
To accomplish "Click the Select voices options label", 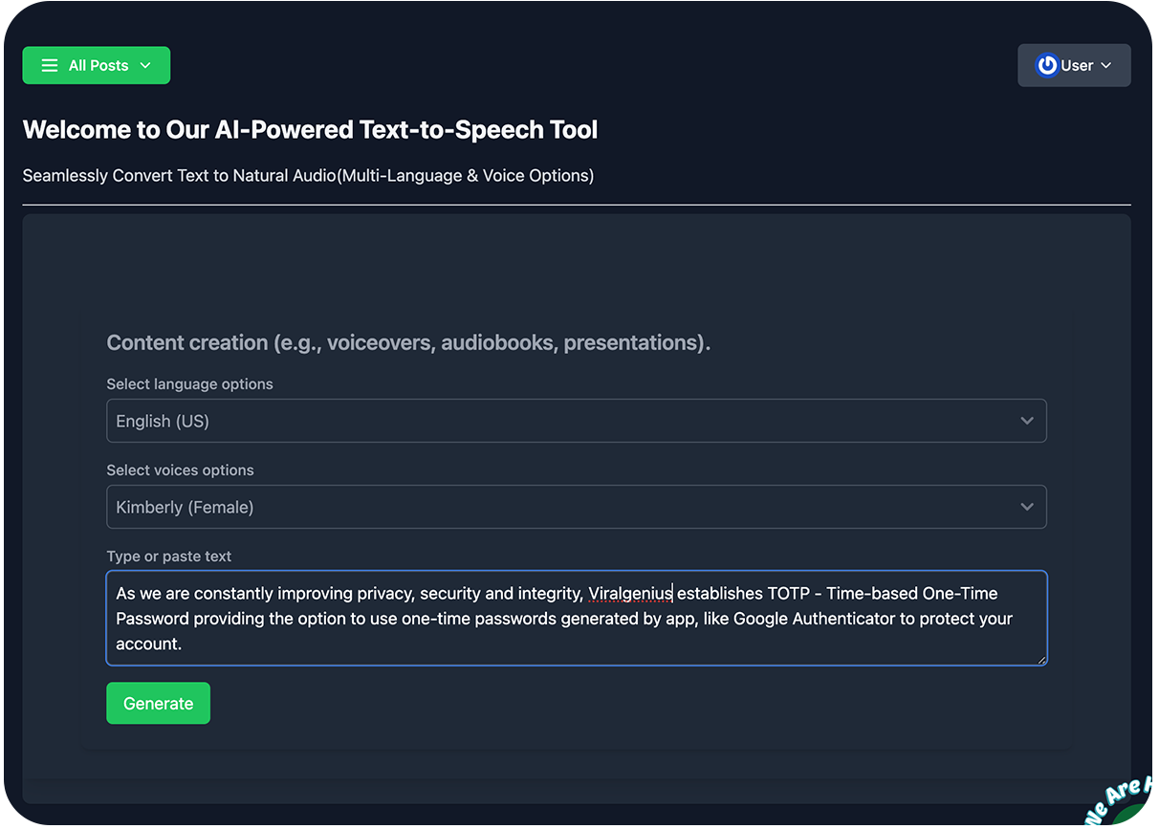I will pyautogui.click(x=180, y=470).
